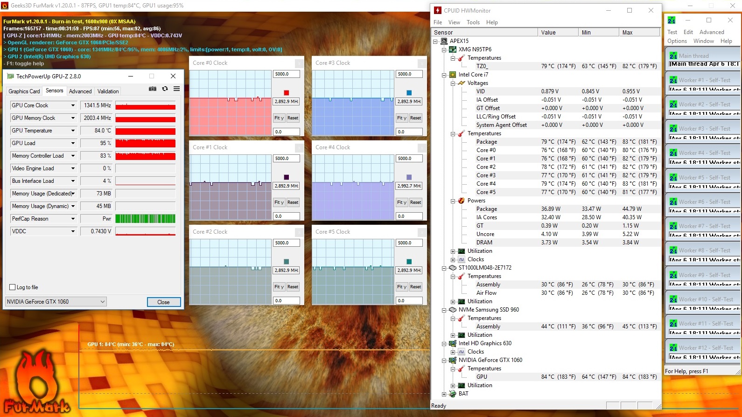Screen dimensions: 742x417
Task: Click Fit y in Core #3 Clock graph
Action: [x=402, y=118]
